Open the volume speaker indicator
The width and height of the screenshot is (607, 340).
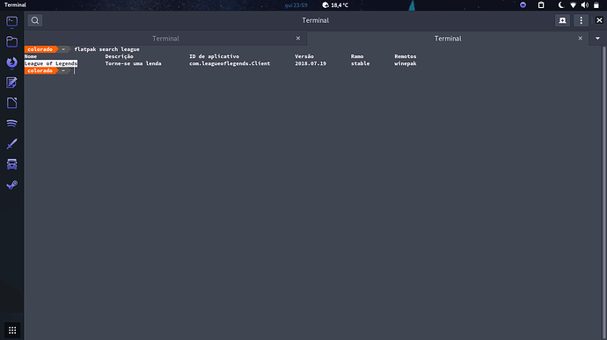584,5
